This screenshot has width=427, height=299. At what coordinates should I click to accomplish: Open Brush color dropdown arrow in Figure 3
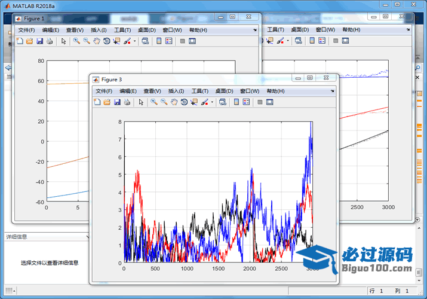coord(212,102)
